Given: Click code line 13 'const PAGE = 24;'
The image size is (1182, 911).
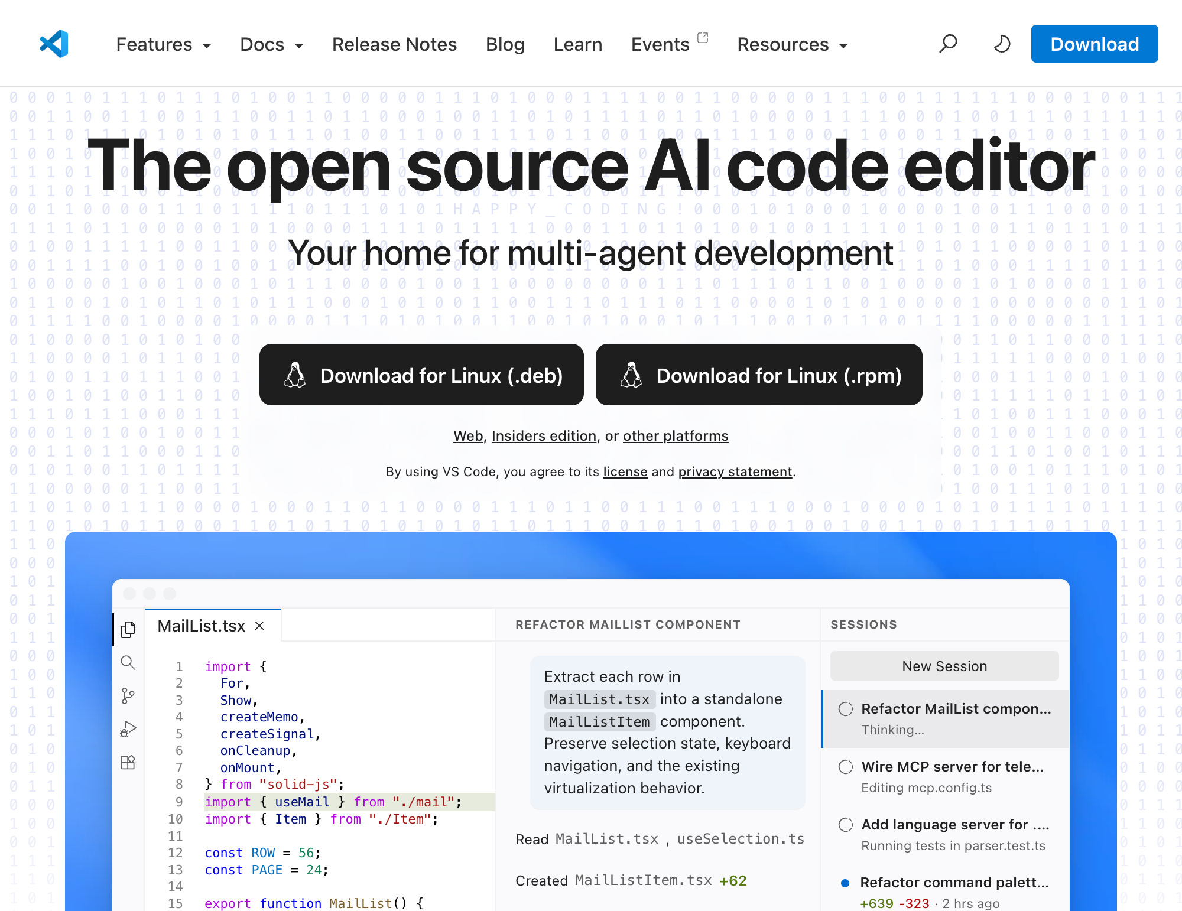Looking at the screenshot, I should pyautogui.click(x=267, y=870).
